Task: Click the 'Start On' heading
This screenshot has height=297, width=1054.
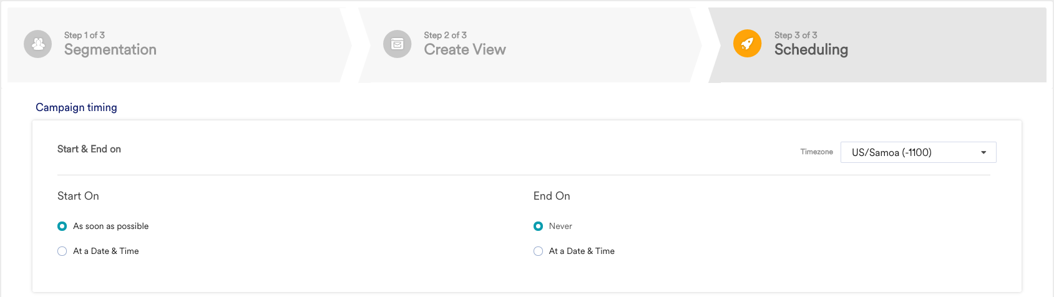Action: click(x=78, y=196)
